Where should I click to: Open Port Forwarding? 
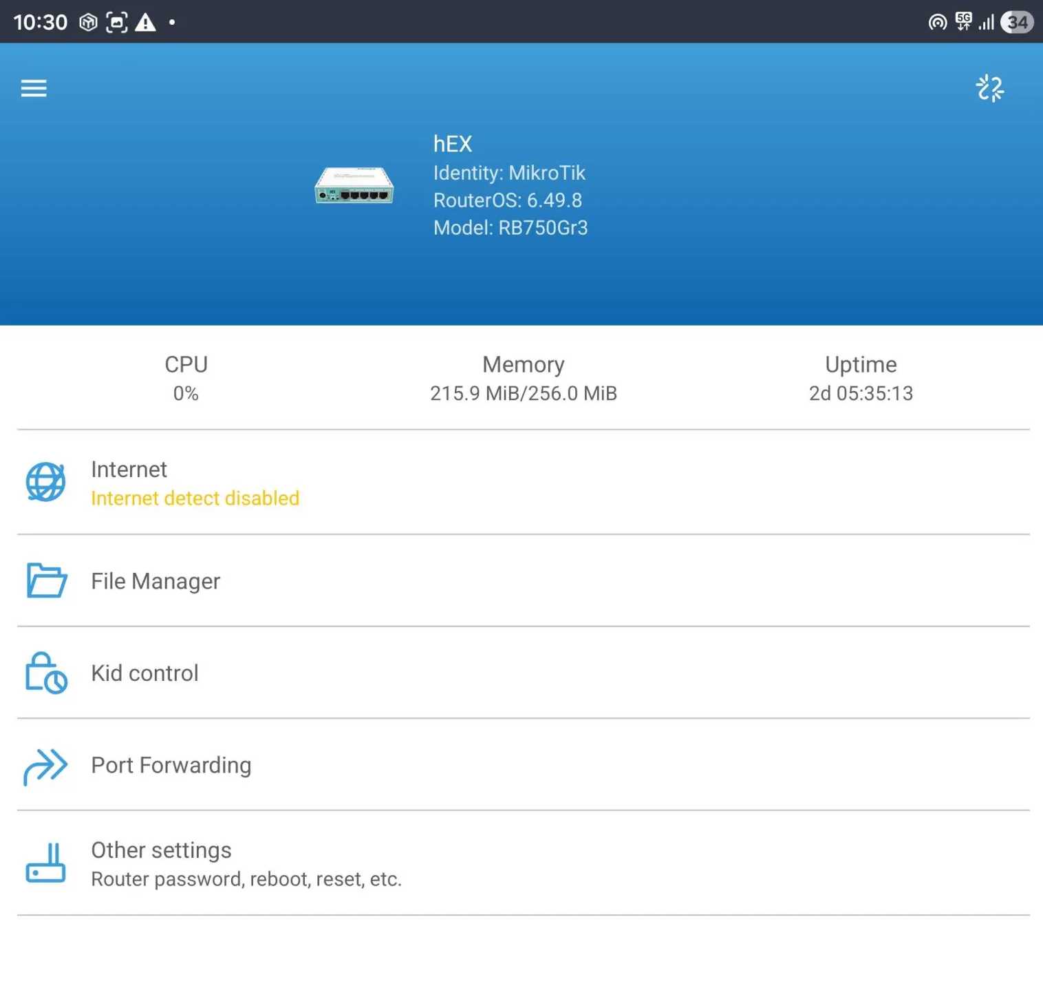pyautogui.click(x=523, y=765)
